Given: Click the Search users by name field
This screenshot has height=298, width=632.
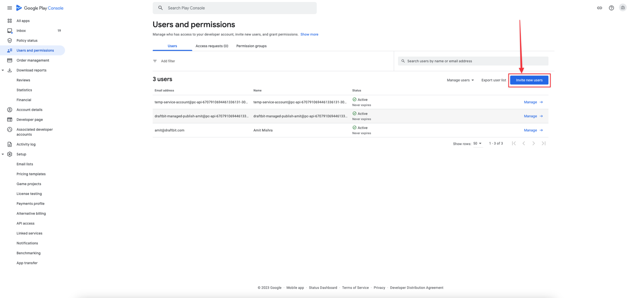Looking at the screenshot, I should click(473, 61).
